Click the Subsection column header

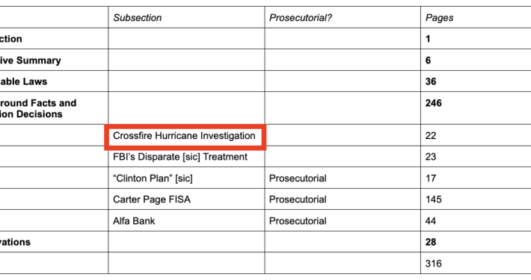coord(137,18)
